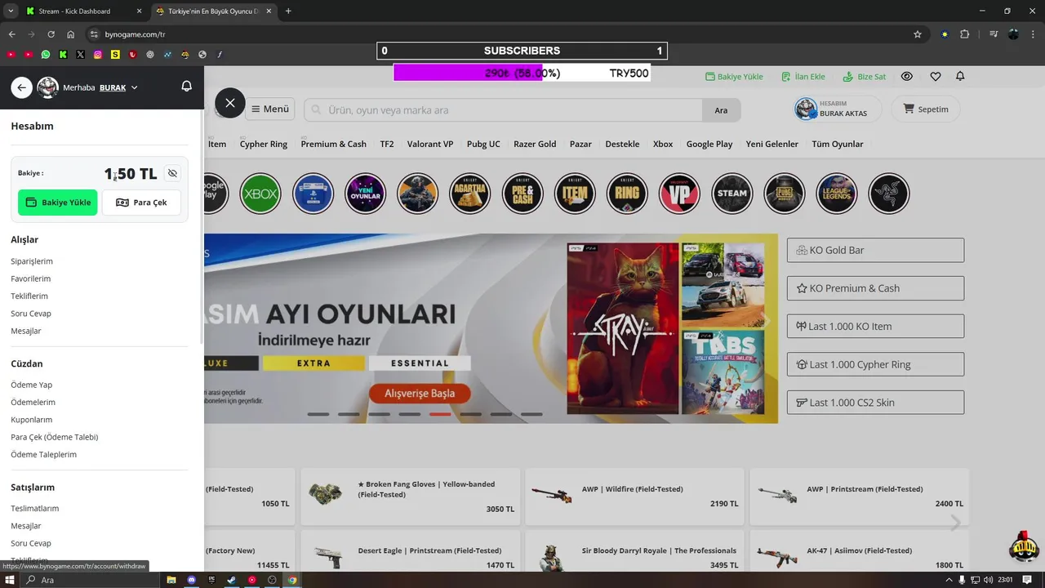Select Valorant VP category tab
1045x588 pixels.
[430, 144]
